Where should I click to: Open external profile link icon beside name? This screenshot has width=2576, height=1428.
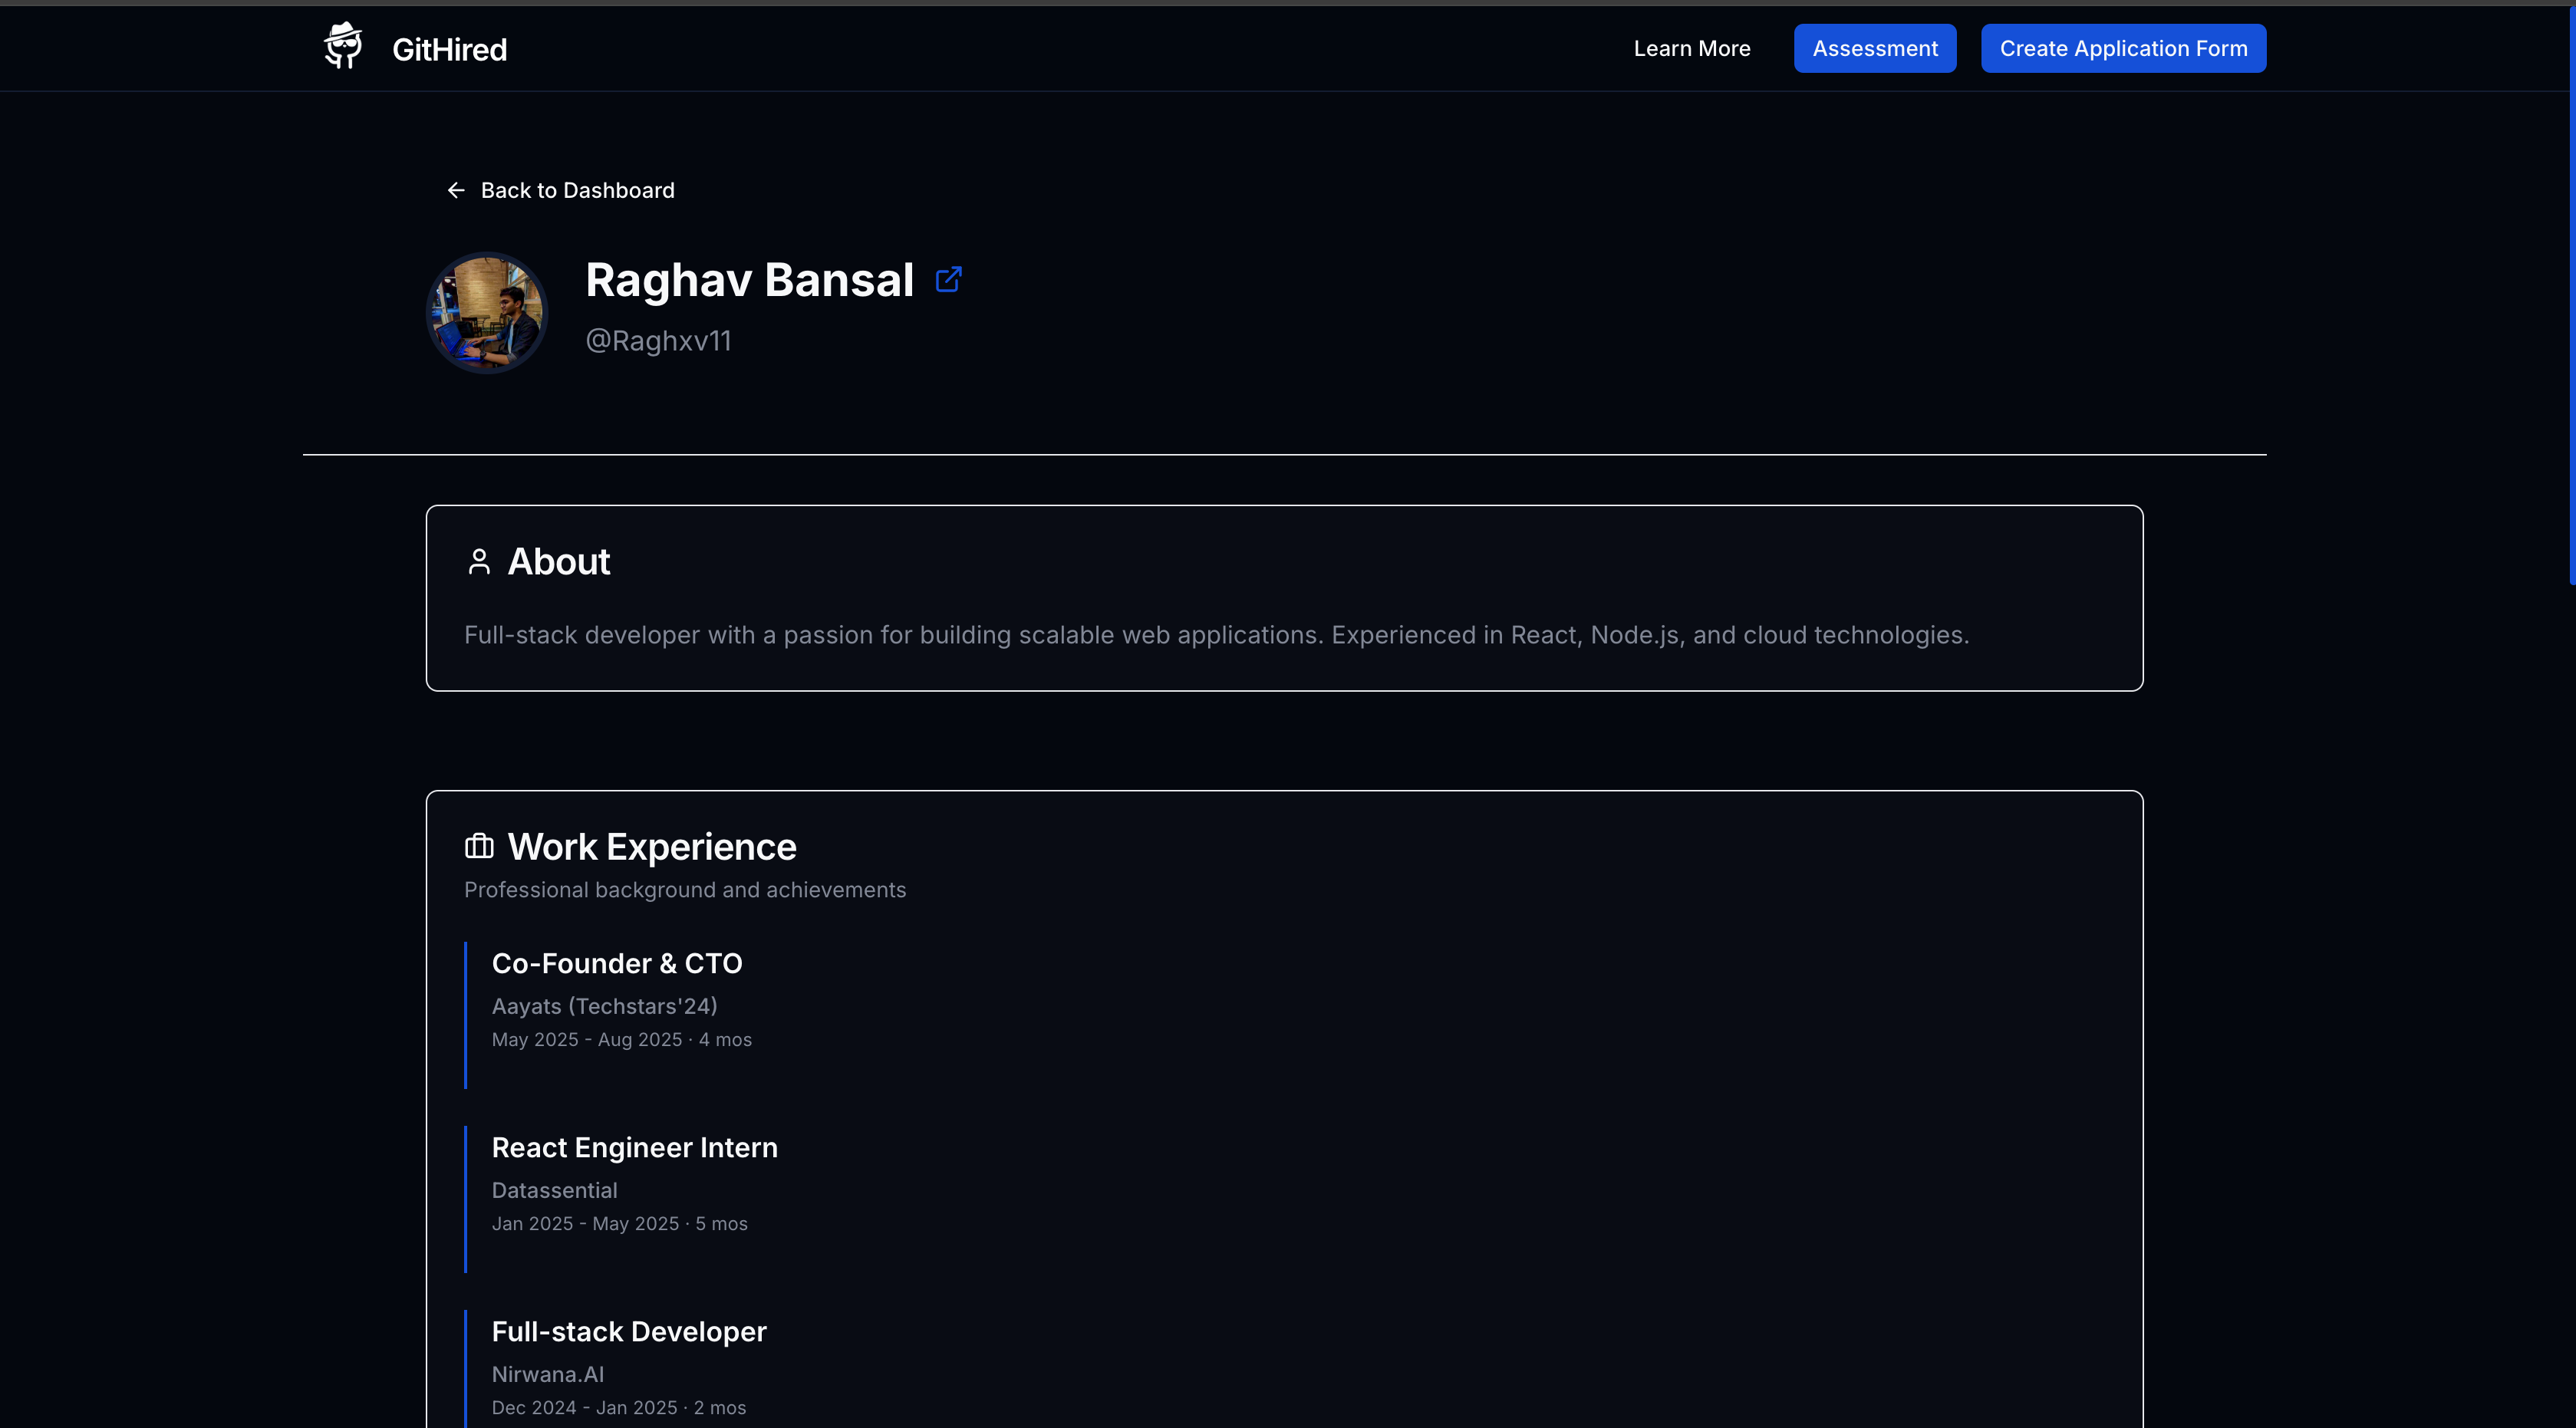coord(948,279)
